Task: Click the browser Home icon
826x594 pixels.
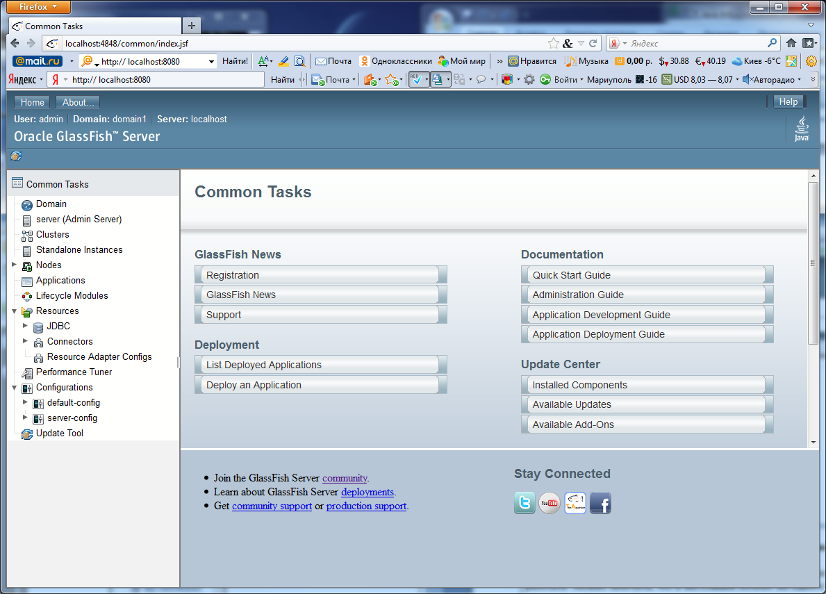Action: (x=791, y=43)
